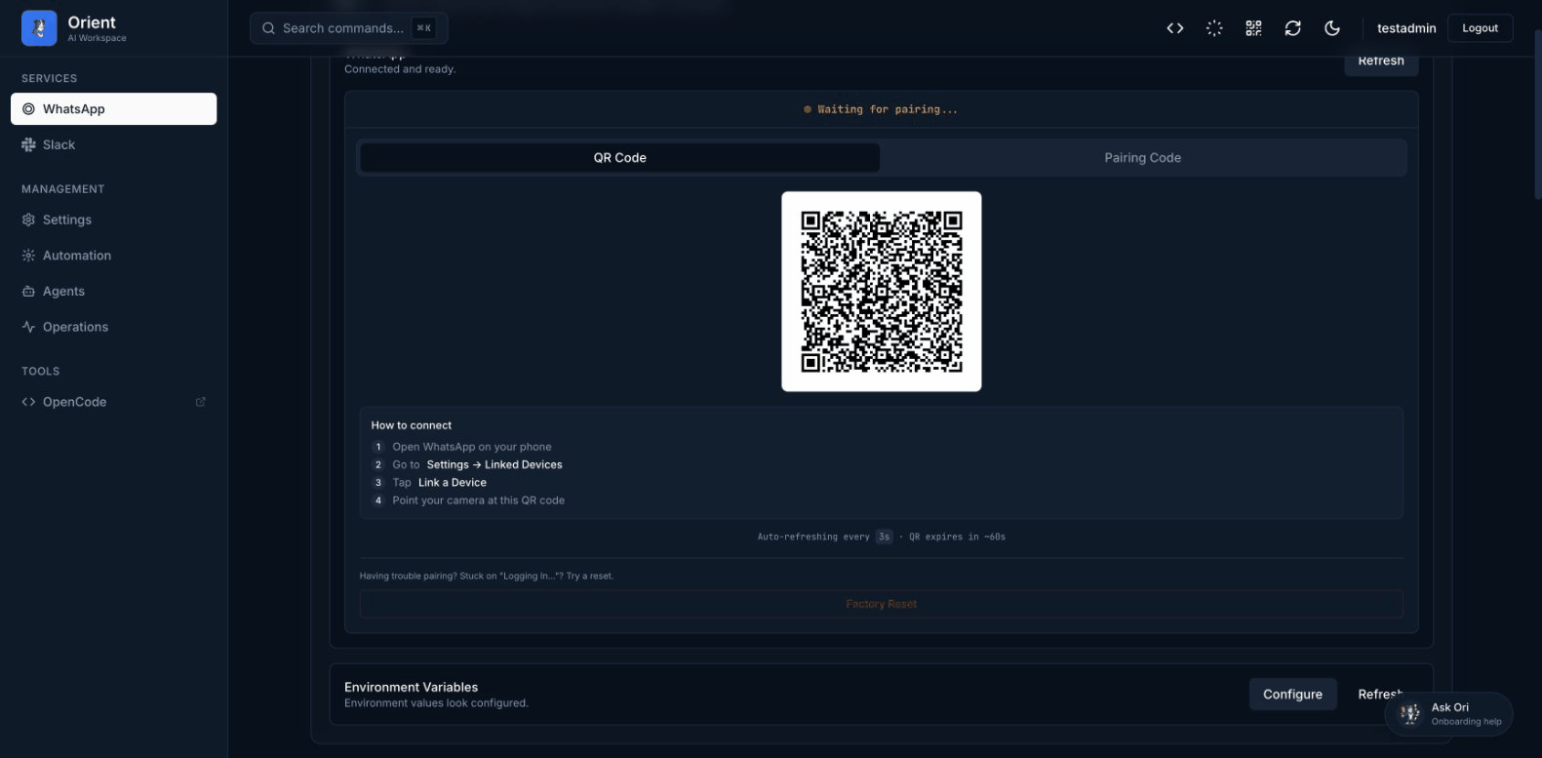Open the Slack service in sidebar
This screenshot has height=758, width=1542.
59,144
